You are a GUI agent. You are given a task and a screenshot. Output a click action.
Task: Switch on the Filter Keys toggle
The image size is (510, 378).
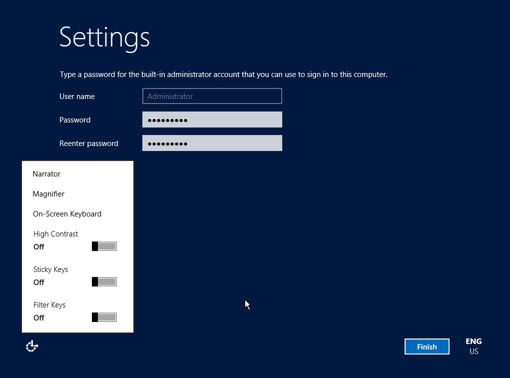(104, 317)
